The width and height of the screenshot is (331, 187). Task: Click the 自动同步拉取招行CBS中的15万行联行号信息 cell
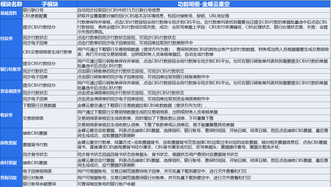coord(204,10)
